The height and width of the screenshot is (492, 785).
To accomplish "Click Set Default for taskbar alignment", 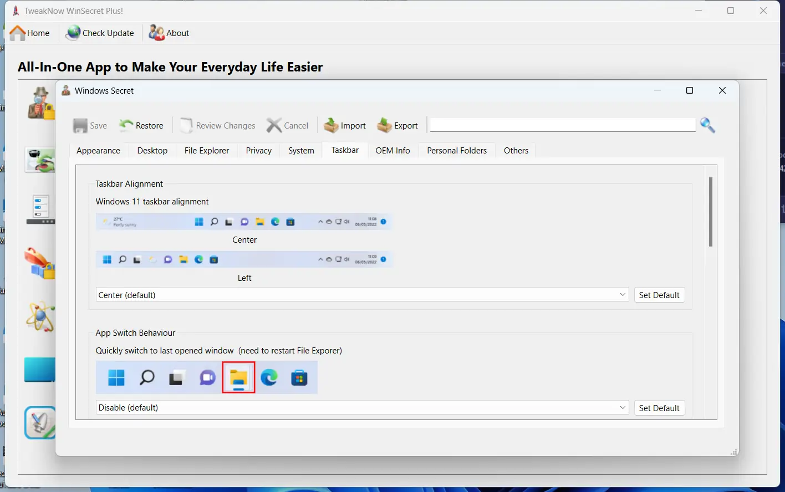I will tap(659, 295).
